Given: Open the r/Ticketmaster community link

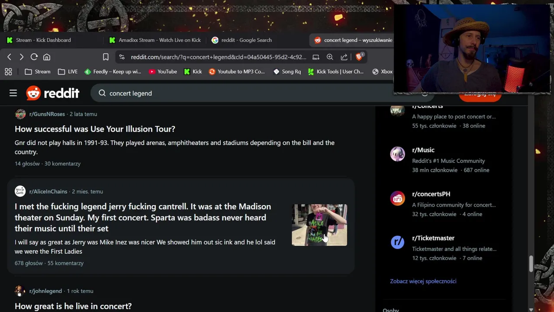Looking at the screenshot, I should pyautogui.click(x=433, y=238).
